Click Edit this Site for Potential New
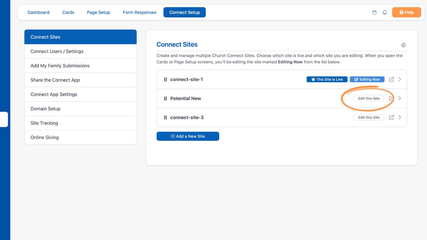Viewport: 427px width, 240px height. click(x=369, y=98)
